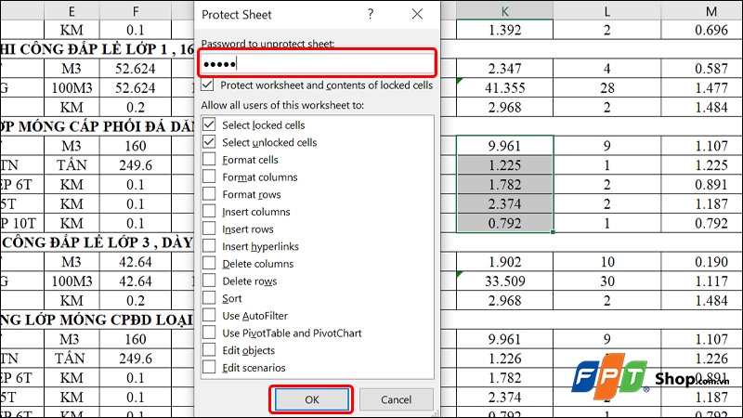Enable Format cells permission
The image size is (743, 418).
click(209, 159)
